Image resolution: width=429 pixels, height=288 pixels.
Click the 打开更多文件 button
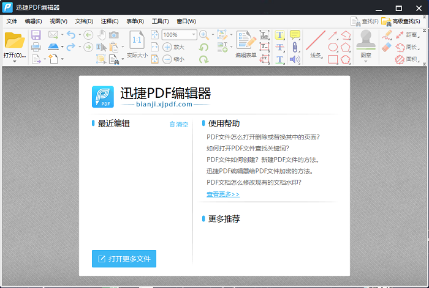tap(124, 259)
